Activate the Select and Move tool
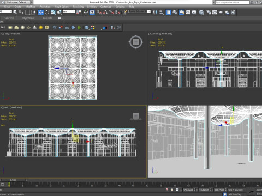 41,12
